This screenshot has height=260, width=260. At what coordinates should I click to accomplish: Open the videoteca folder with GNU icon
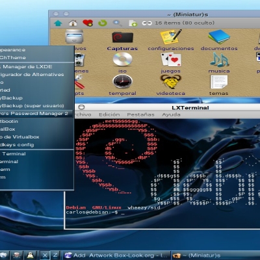[171, 85]
